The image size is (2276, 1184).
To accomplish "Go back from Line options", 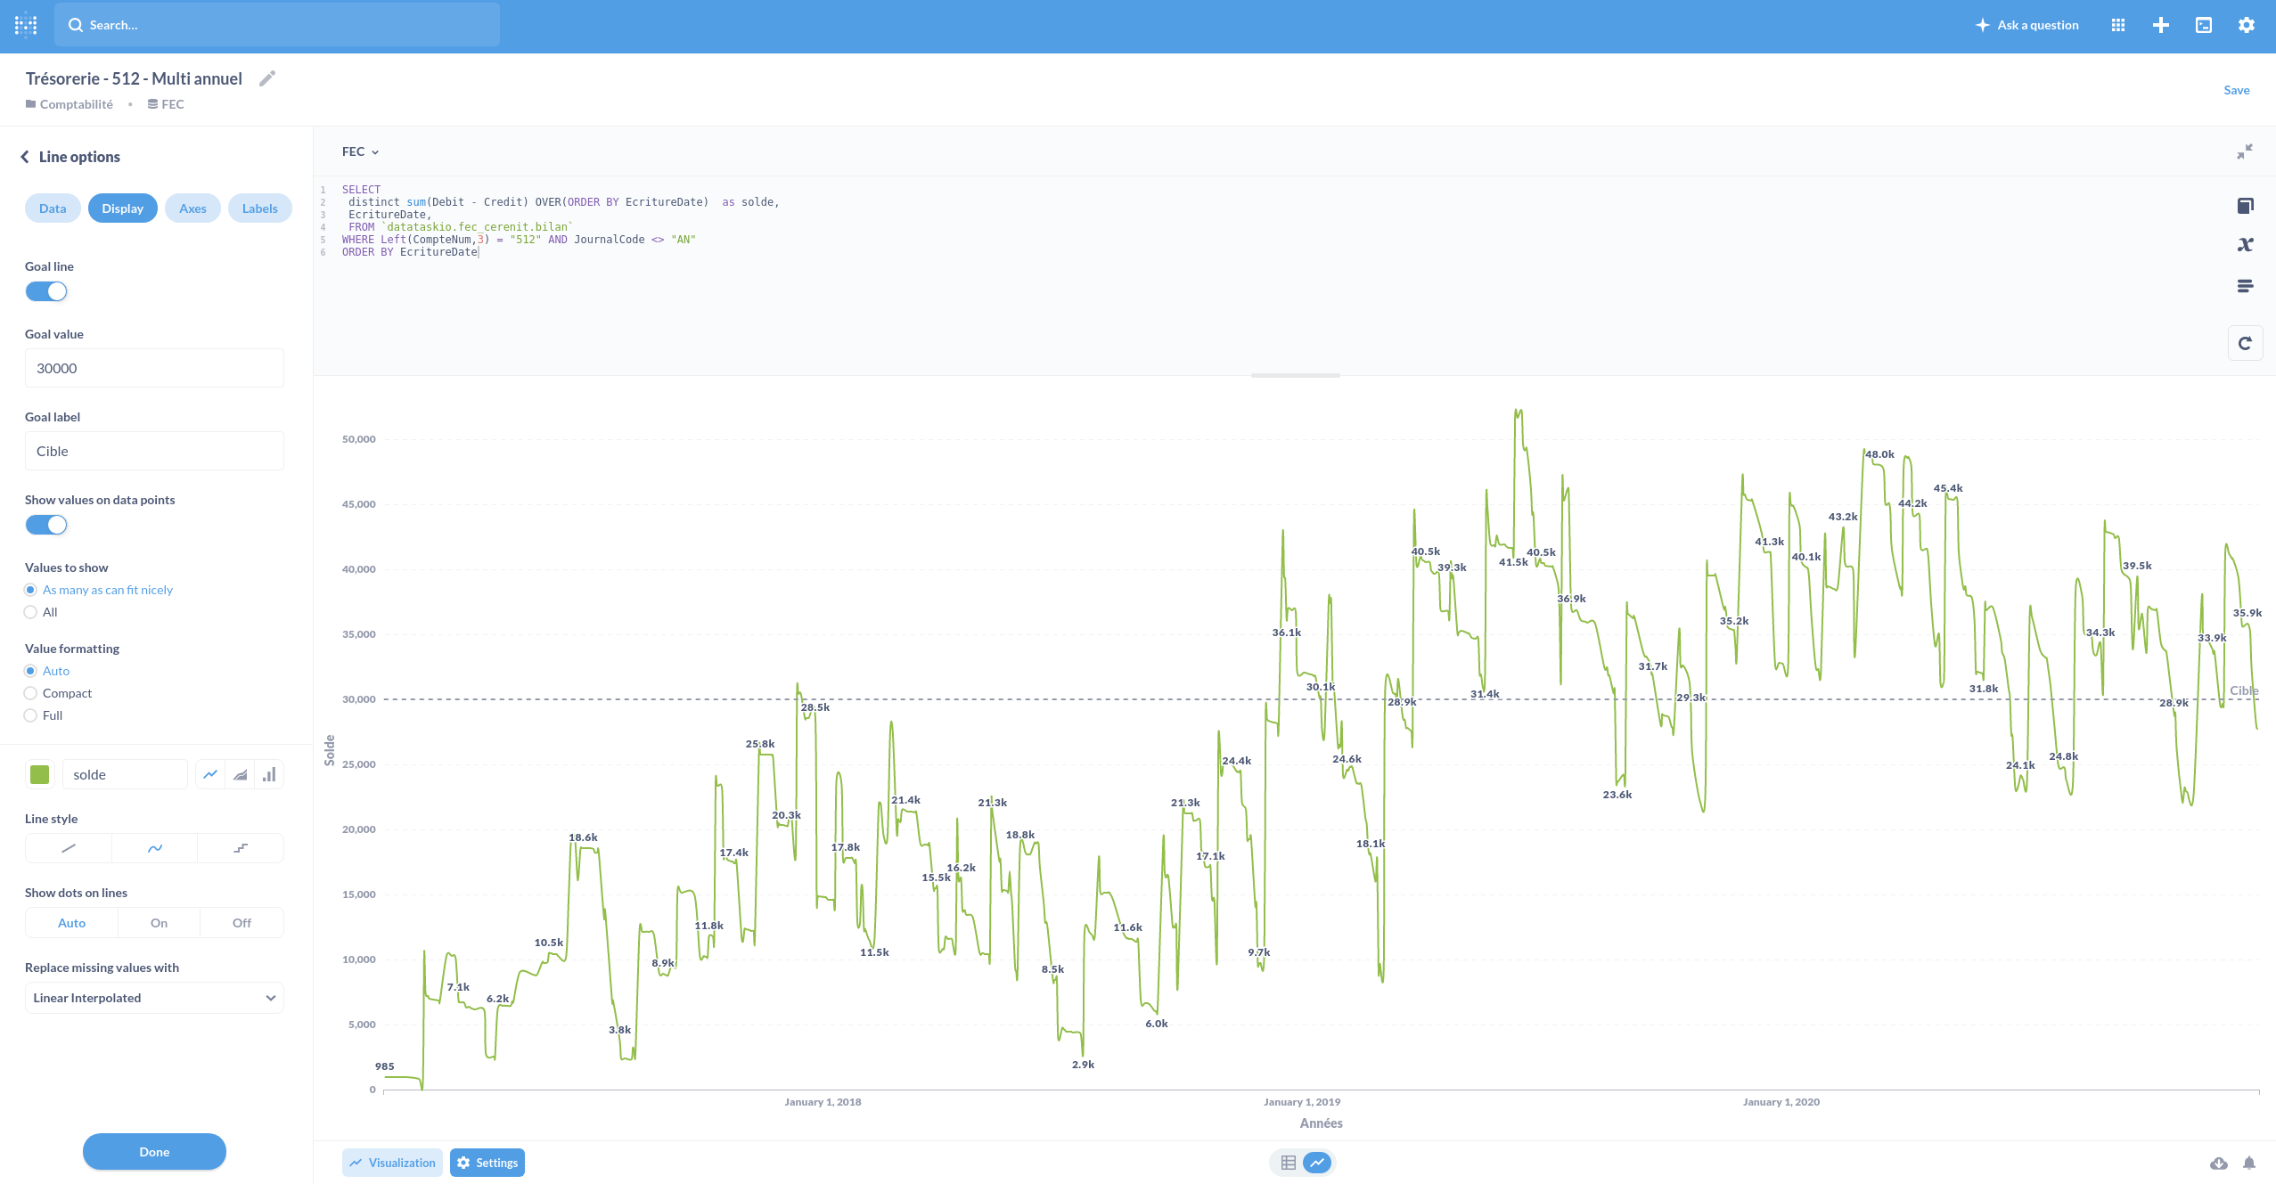I will (25, 157).
